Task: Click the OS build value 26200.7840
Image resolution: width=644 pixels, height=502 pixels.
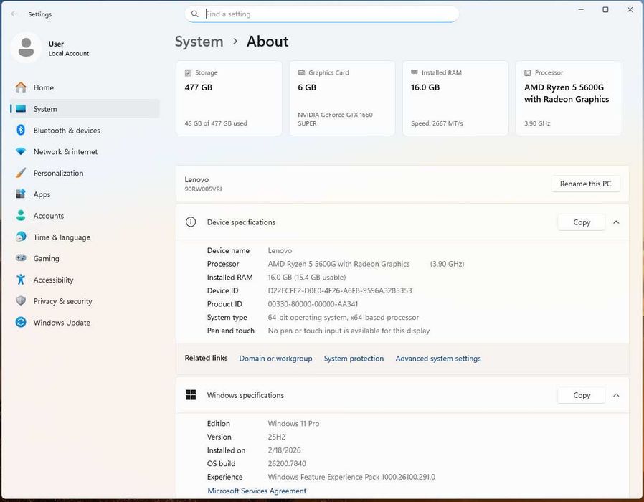Action: click(x=287, y=463)
